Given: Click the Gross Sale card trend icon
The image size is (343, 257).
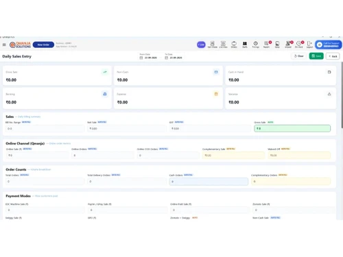Looking at the screenshot, I should pos(105,72).
